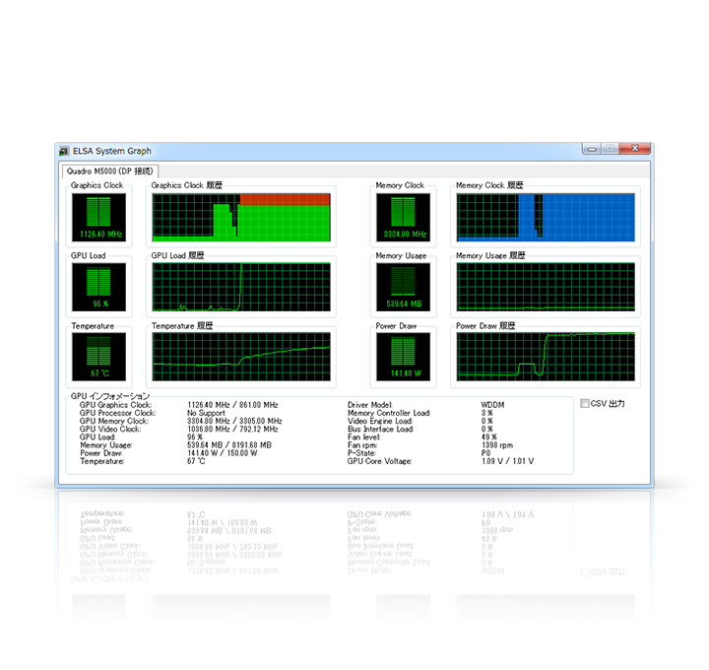
Task: Click the Fan rpm value 1398 rpm
Action: pyautogui.click(x=497, y=445)
